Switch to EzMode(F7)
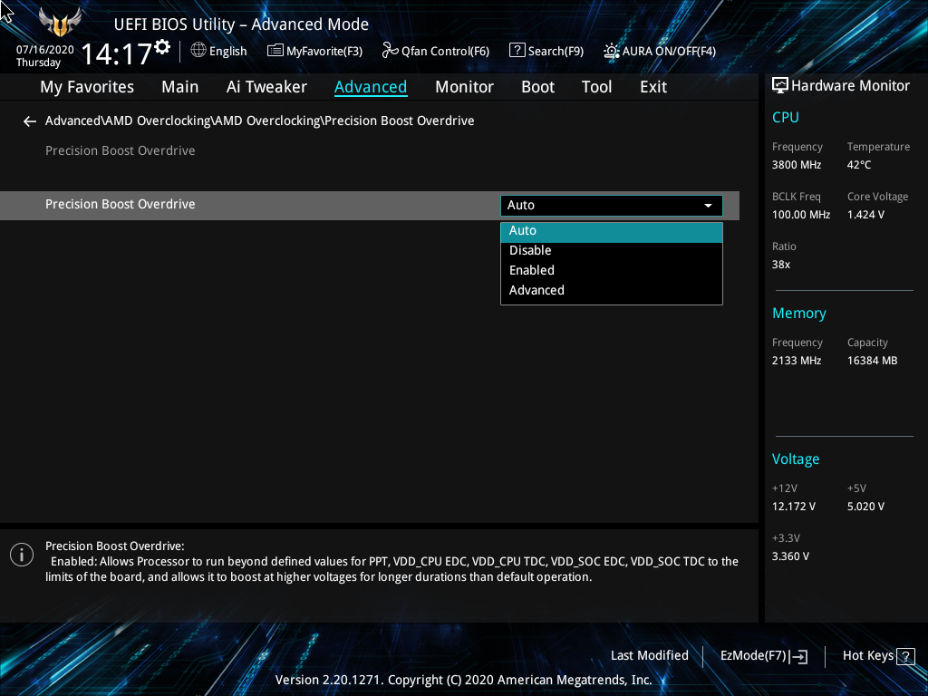Image resolution: width=928 pixels, height=696 pixels. coord(763,656)
